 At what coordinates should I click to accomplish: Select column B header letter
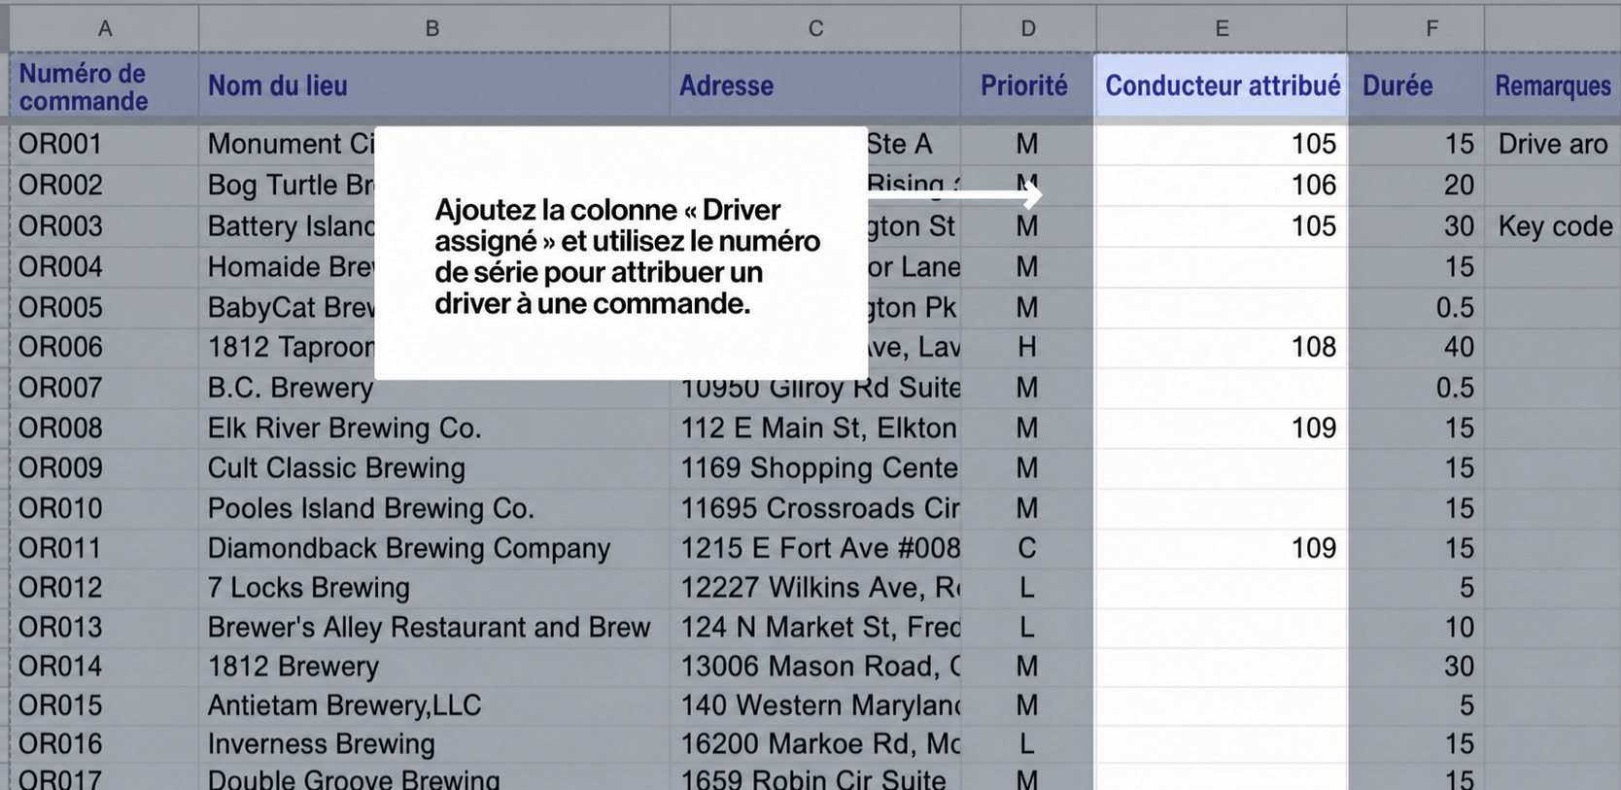[433, 28]
